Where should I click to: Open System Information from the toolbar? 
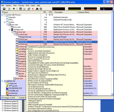click(14, 9)
